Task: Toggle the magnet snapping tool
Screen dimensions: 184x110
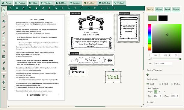Action: pyautogui.click(x=4, y=76)
